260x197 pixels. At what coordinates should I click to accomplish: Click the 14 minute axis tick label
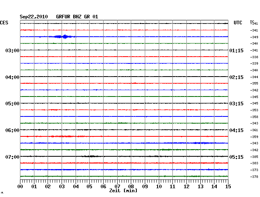click(x=214, y=187)
